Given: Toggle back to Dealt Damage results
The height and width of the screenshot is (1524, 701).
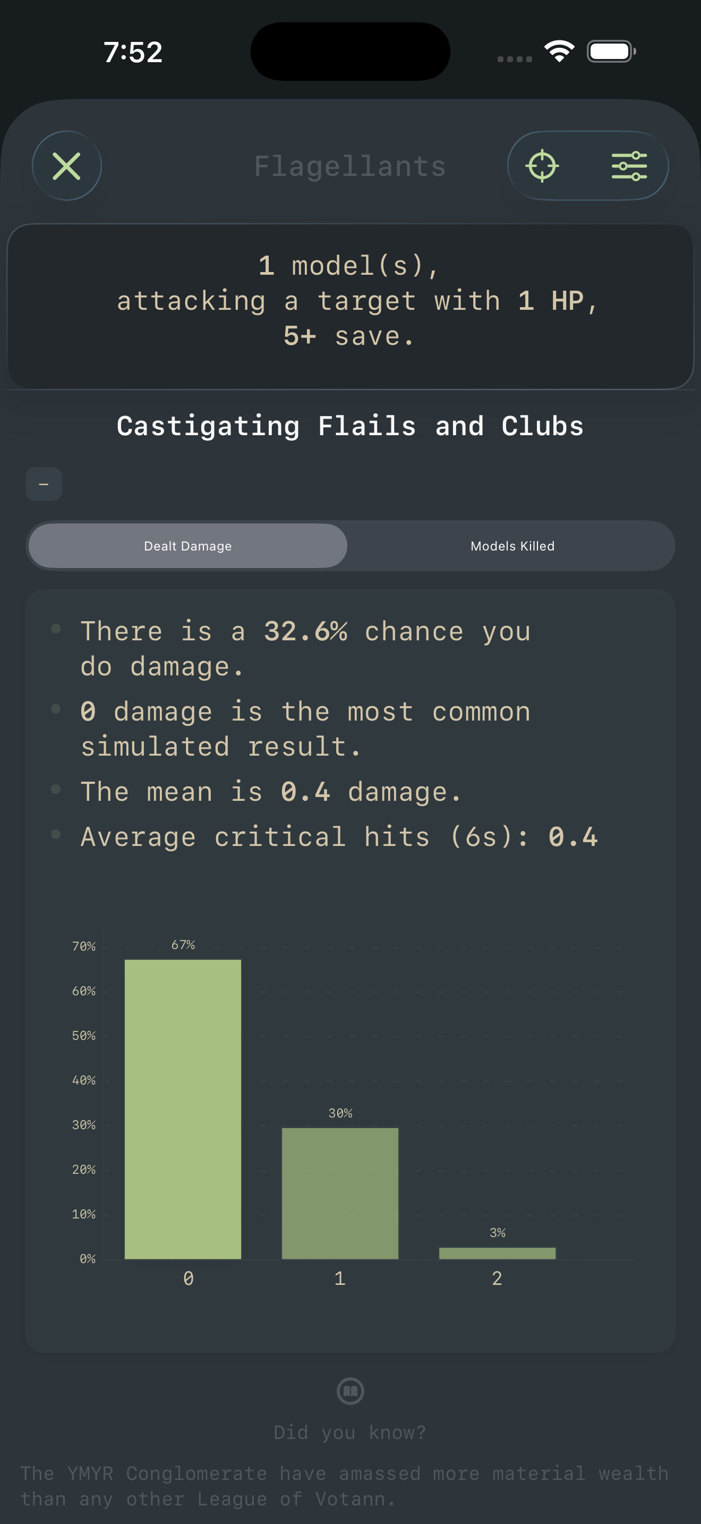Looking at the screenshot, I should 187,546.
